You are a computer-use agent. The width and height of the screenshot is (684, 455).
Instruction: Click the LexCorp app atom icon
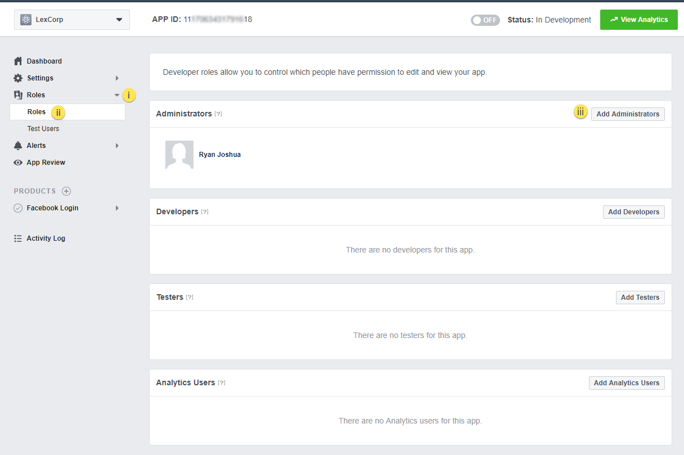pos(26,20)
